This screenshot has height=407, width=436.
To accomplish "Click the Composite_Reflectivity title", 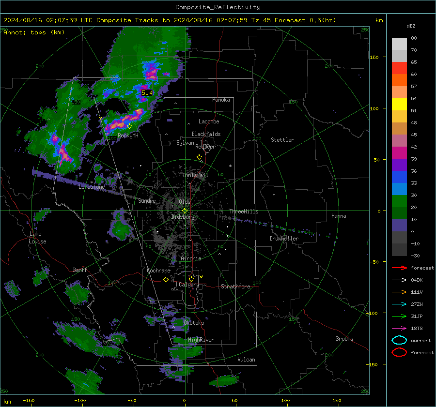I will 218,7.
